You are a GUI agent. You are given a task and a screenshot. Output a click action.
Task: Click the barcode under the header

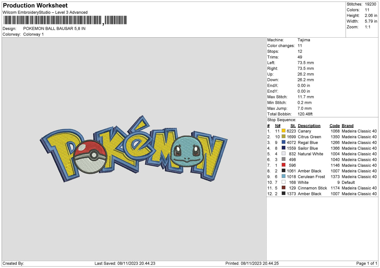65,21
